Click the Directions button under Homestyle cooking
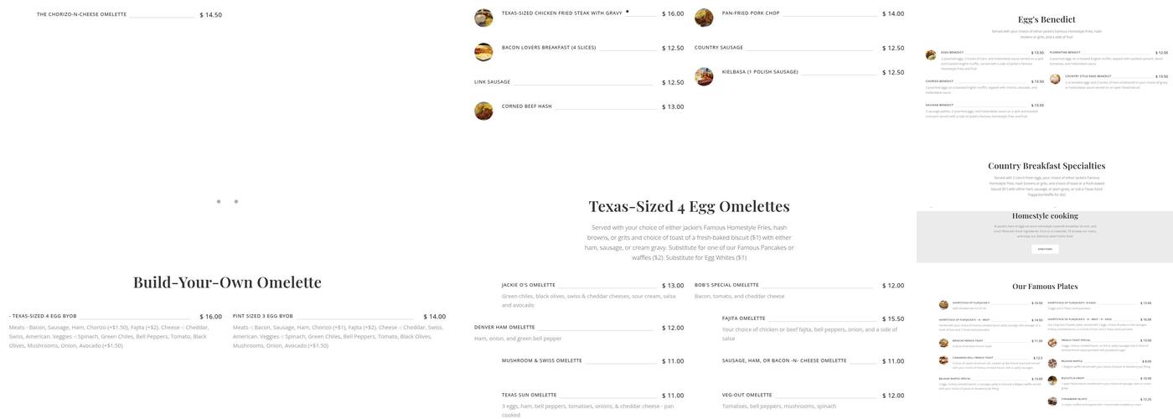Viewport: 1173px width, 419px height. tap(1044, 249)
